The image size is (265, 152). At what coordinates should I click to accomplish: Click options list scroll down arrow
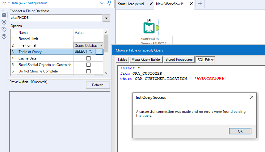pyautogui.click(x=106, y=73)
